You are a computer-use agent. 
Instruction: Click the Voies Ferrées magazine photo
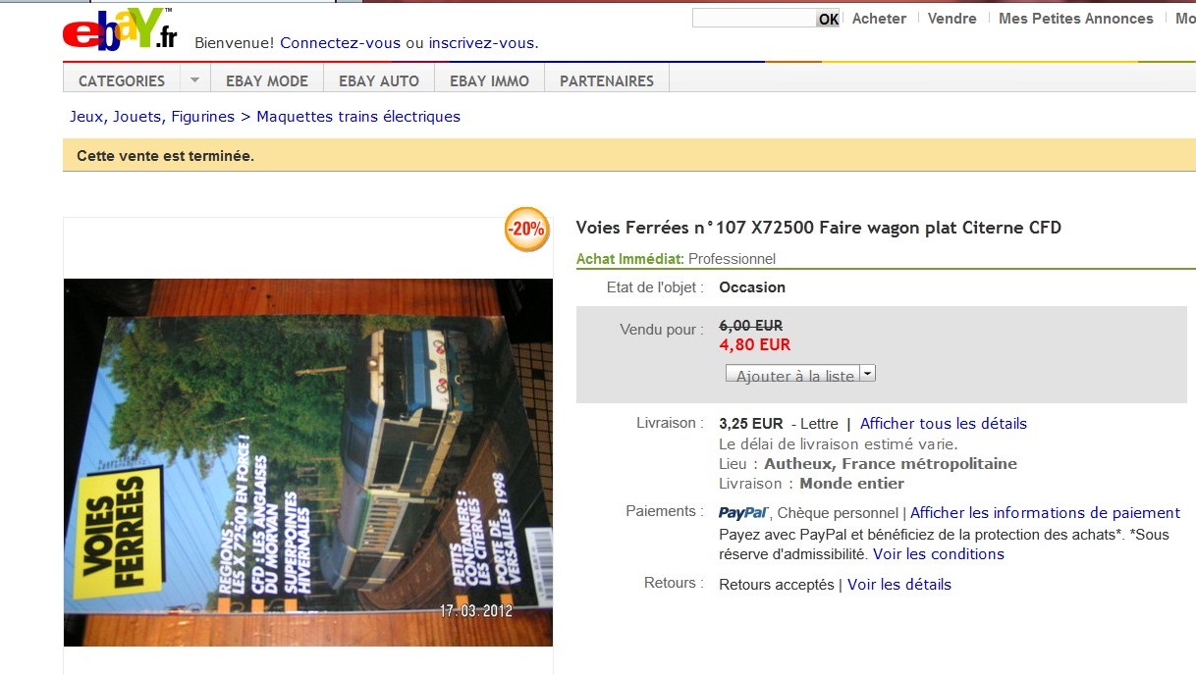[x=308, y=462]
